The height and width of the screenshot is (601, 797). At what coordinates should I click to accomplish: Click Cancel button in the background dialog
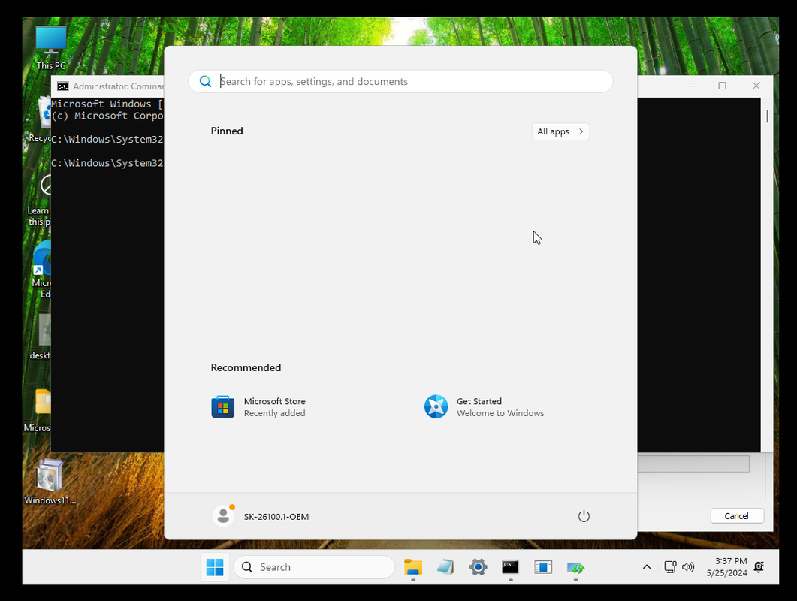[736, 515]
